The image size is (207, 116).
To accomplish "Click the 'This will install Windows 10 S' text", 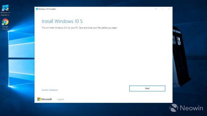I will 79,28.
